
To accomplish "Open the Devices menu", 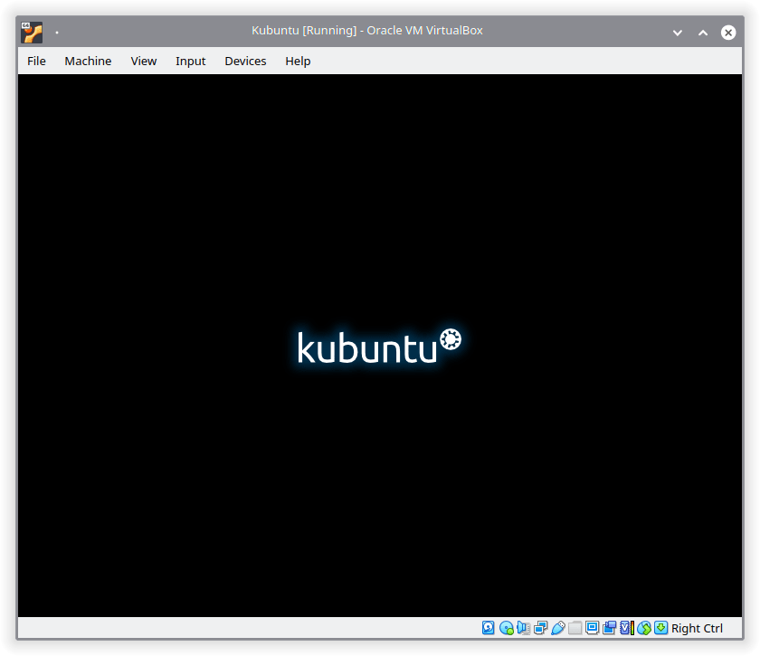I will (x=245, y=62).
